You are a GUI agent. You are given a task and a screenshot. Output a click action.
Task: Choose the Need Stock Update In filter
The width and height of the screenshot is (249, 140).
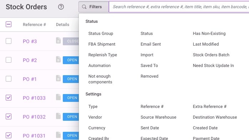tap(213, 66)
